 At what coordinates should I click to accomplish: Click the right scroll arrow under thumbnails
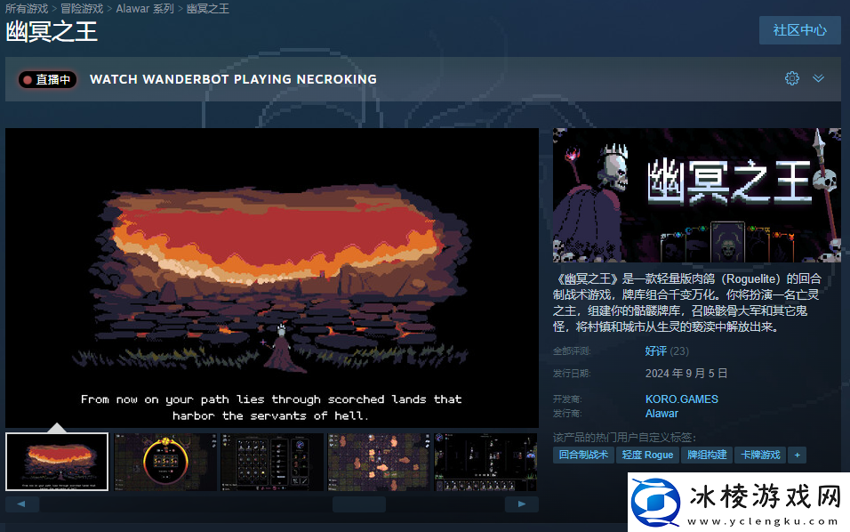click(522, 504)
